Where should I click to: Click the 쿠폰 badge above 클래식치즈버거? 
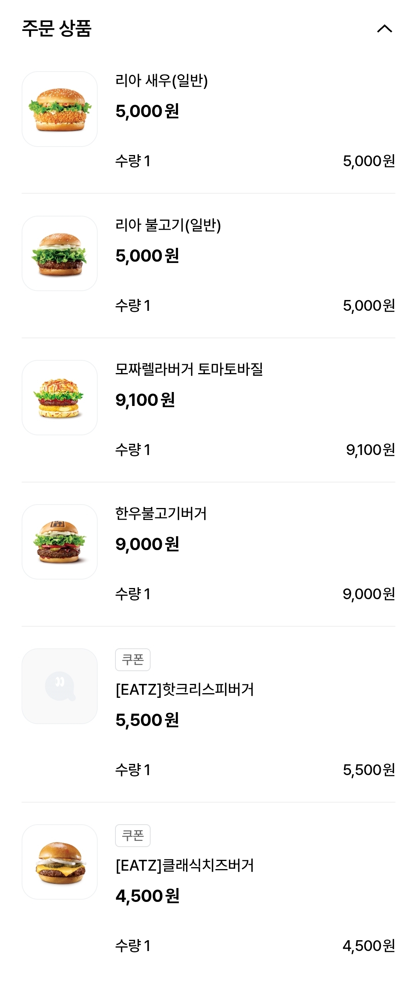(x=132, y=835)
